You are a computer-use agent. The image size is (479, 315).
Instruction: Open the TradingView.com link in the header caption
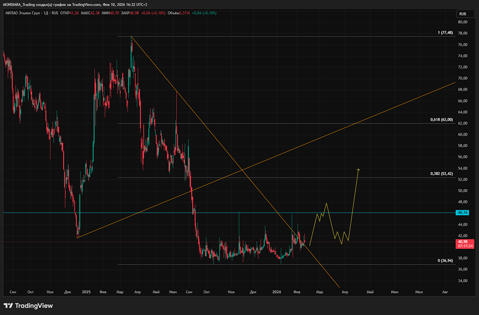pos(86,5)
